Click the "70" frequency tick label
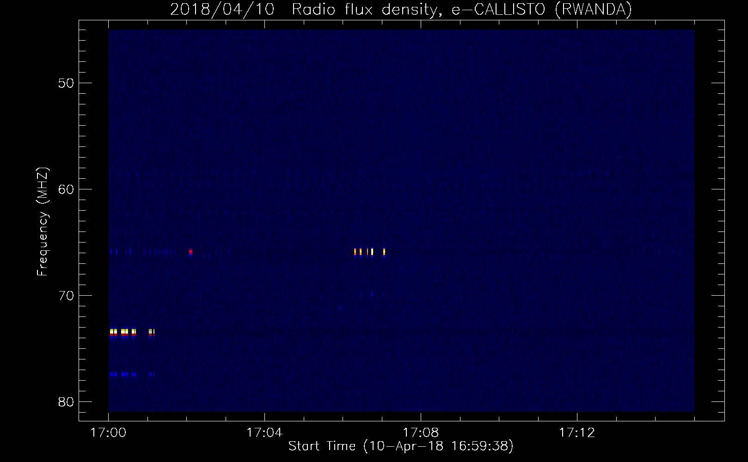This screenshot has width=748, height=462. (x=65, y=296)
